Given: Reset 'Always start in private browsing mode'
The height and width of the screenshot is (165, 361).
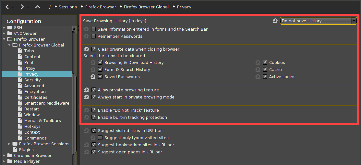Looking at the screenshot, I should point(86,97).
